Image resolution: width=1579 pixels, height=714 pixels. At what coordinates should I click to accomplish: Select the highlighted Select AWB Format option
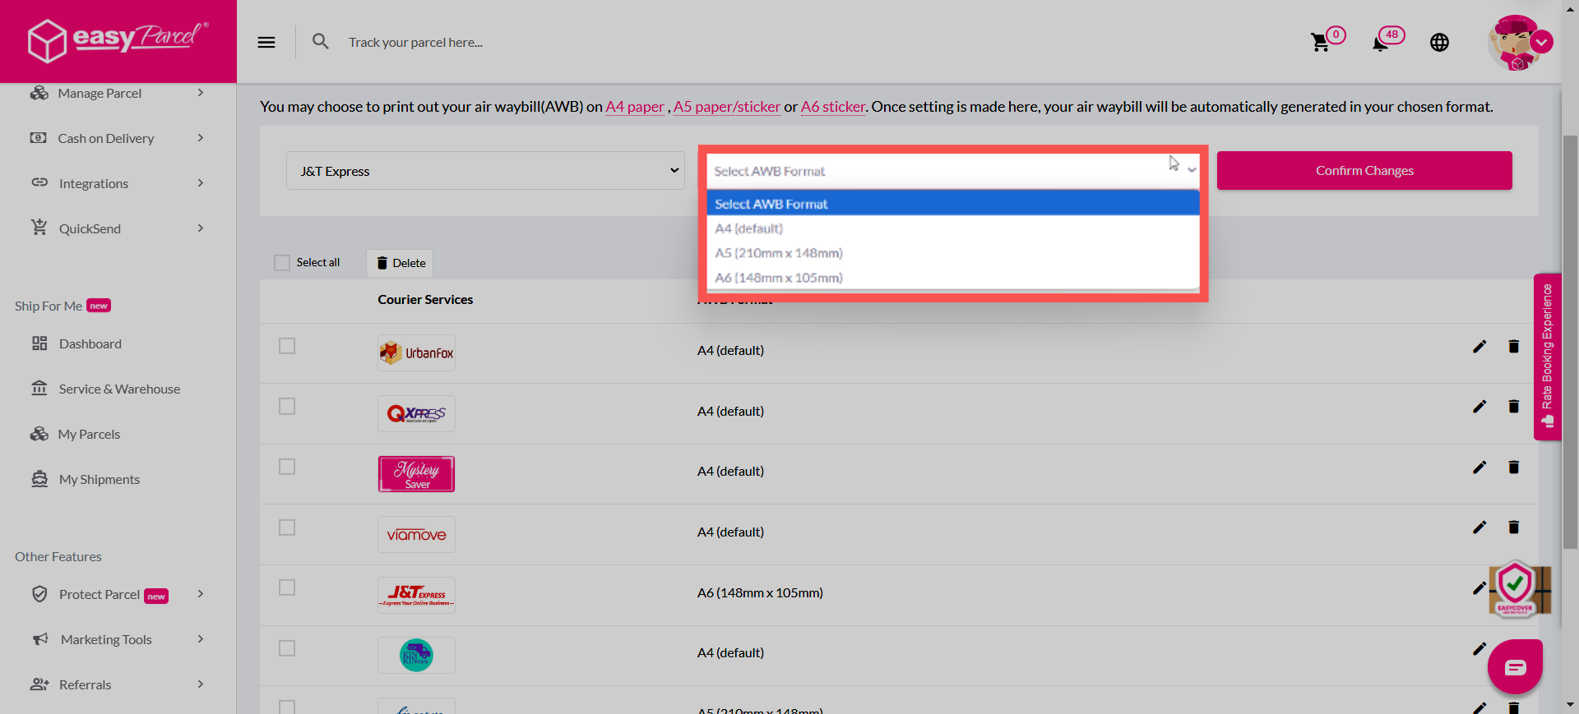tap(953, 204)
